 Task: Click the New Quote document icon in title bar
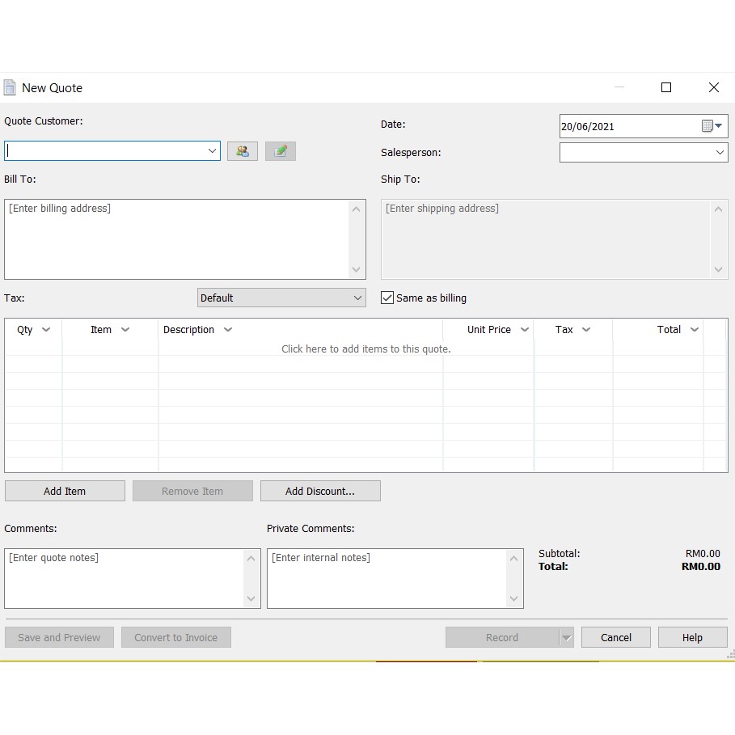click(10, 87)
